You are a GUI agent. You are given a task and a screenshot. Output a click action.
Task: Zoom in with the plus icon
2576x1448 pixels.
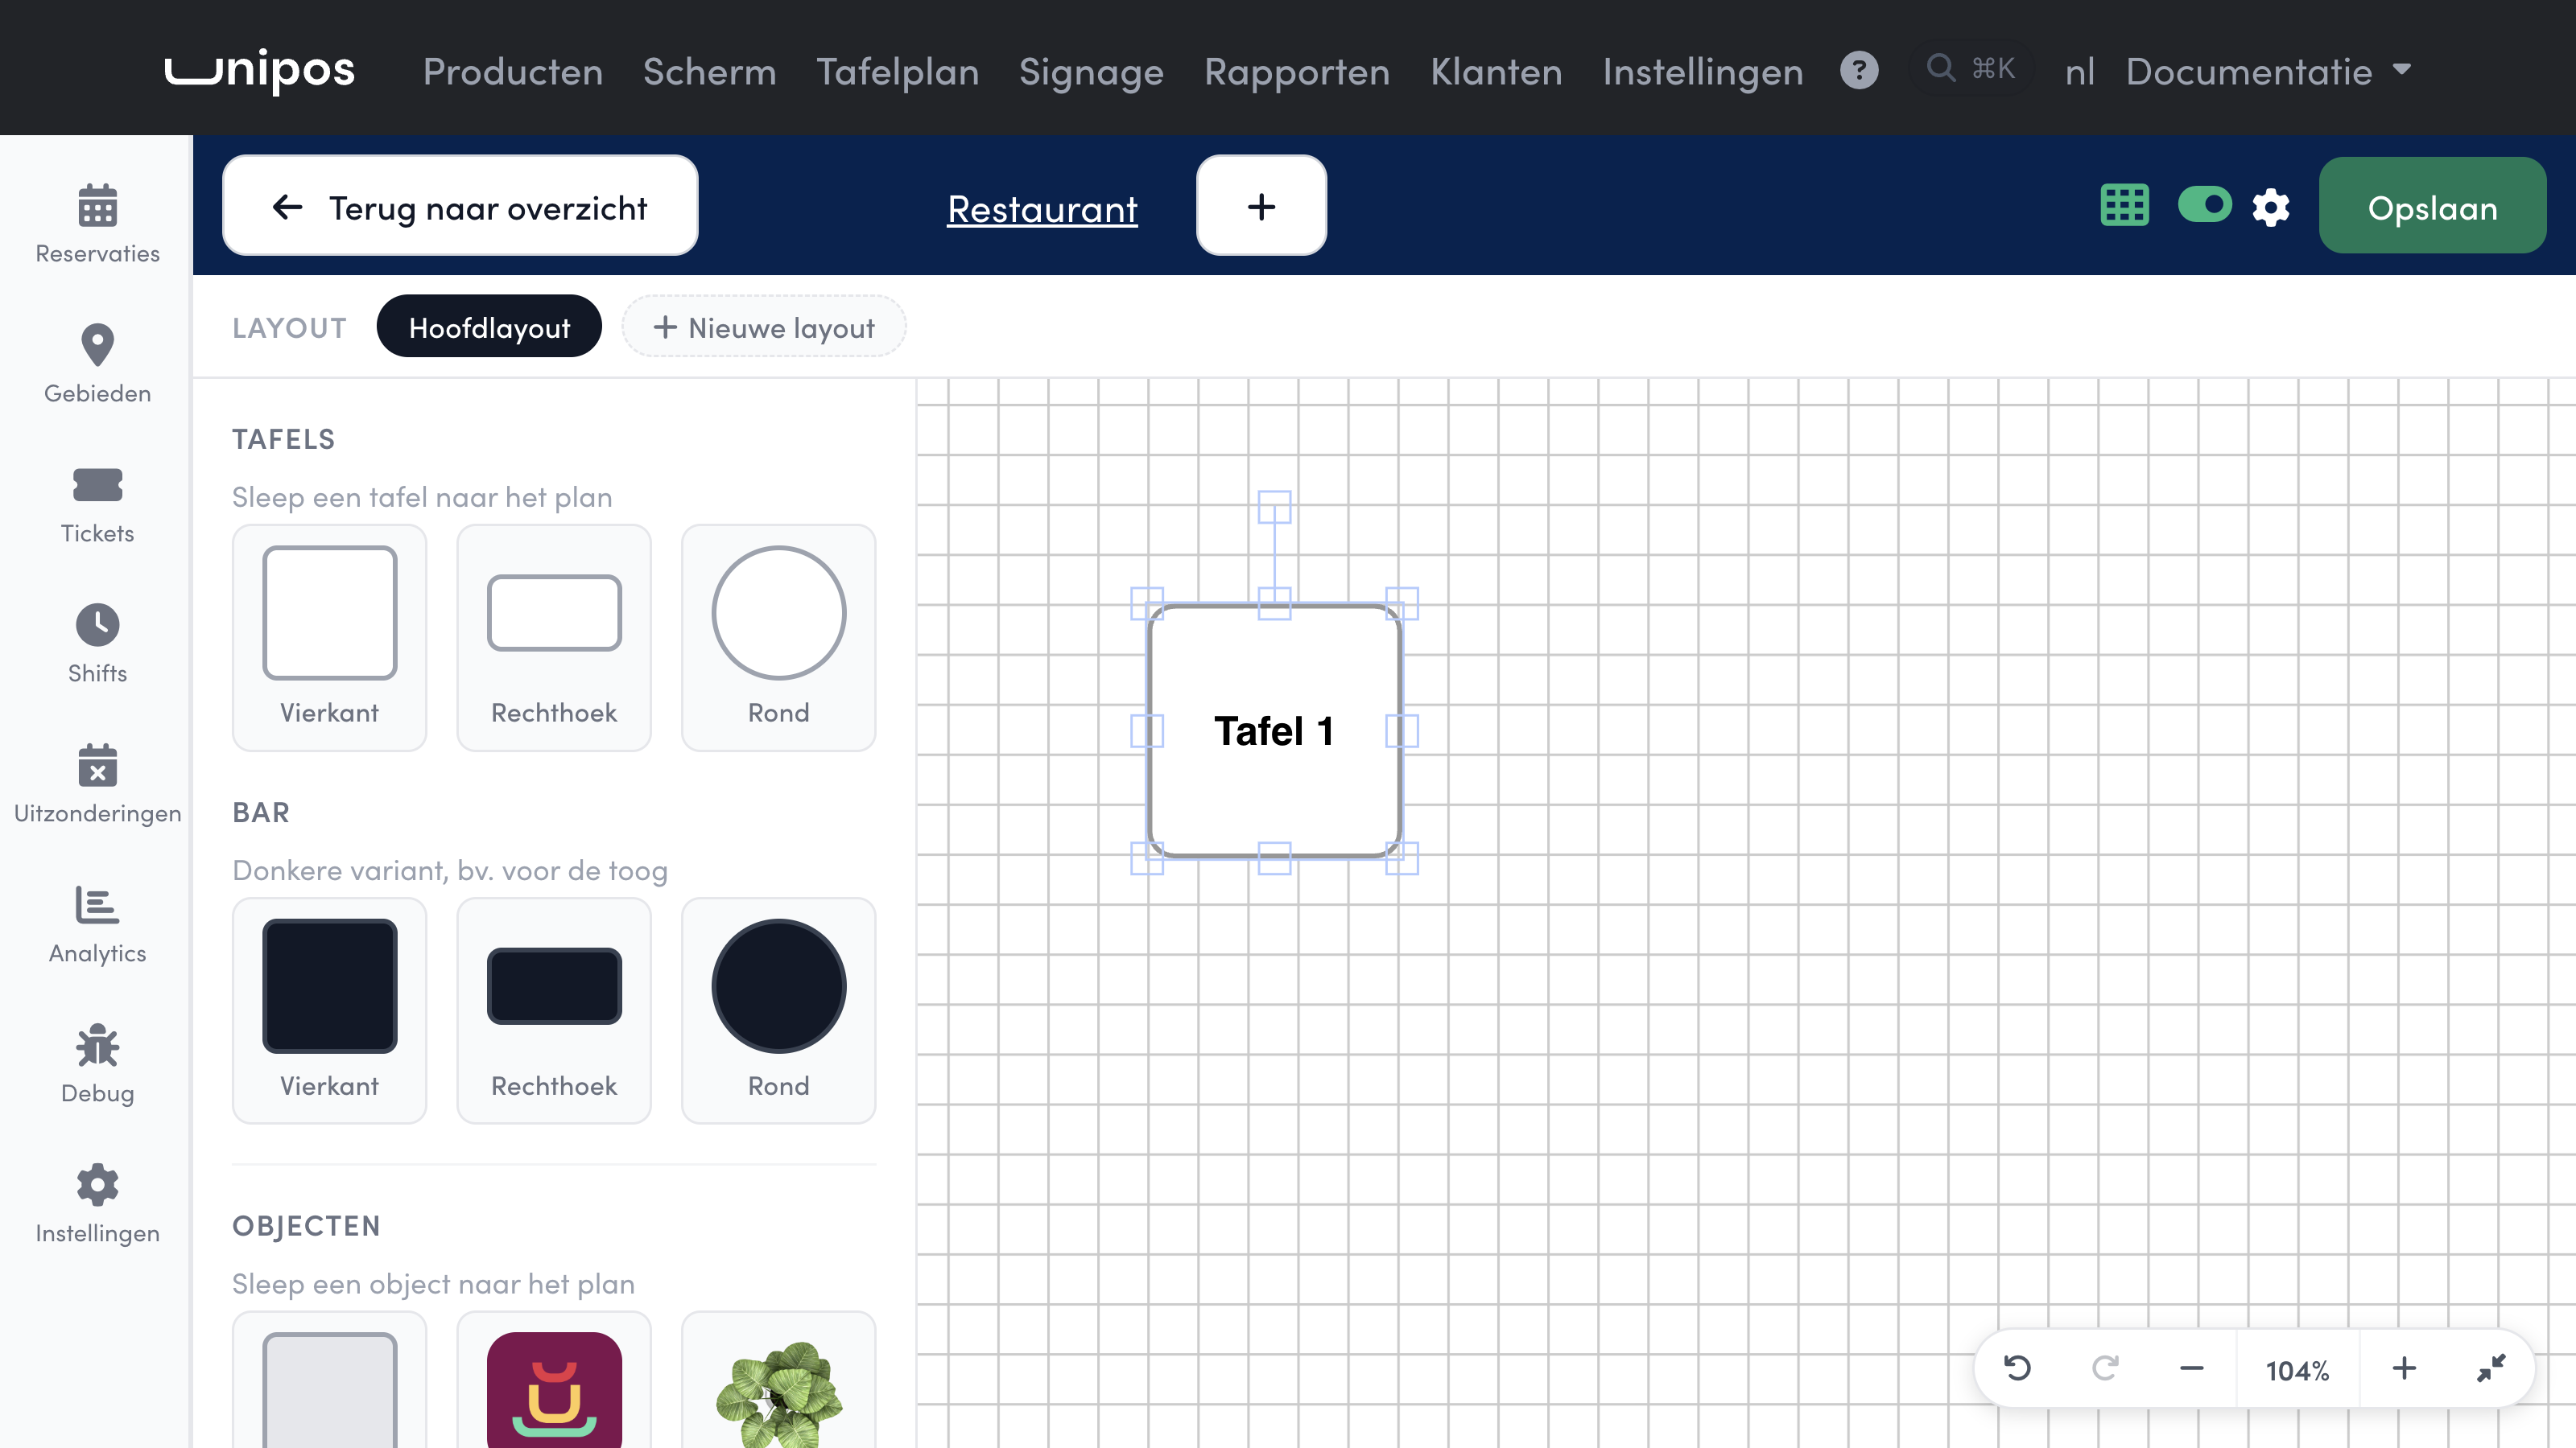coord(2404,1368)
